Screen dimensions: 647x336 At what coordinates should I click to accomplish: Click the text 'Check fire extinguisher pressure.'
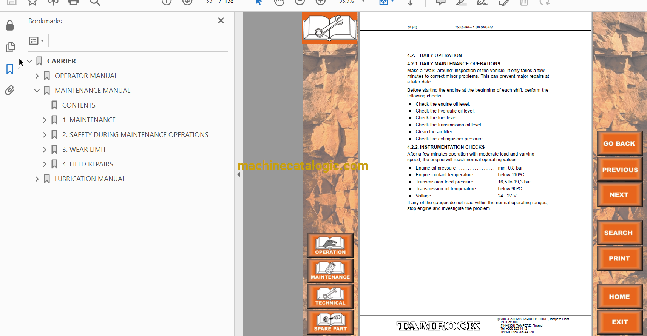tap(450, 139)
